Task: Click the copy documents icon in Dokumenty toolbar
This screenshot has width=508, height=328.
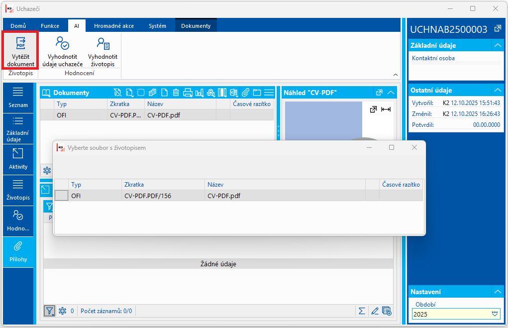Action: click(x=152, y=93)
